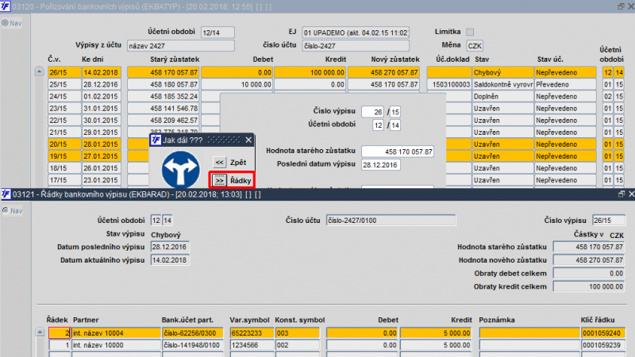Click the 03120 window title logo icon
The image size is (635, 357).
point(6,6)
